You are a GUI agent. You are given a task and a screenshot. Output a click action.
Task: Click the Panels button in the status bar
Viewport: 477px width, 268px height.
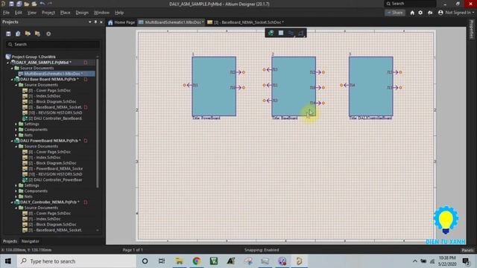tap(467, 250)
